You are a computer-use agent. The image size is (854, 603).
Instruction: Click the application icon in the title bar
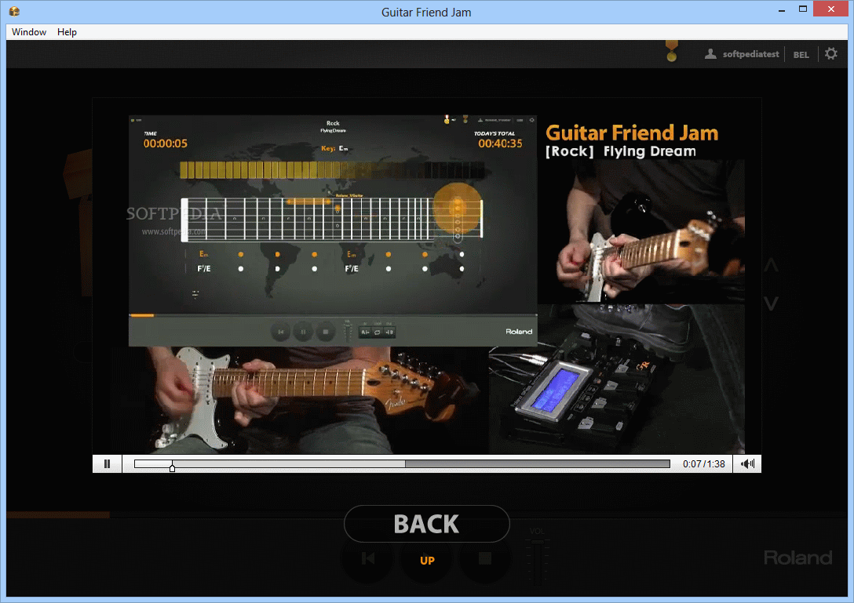click(14, 12)
